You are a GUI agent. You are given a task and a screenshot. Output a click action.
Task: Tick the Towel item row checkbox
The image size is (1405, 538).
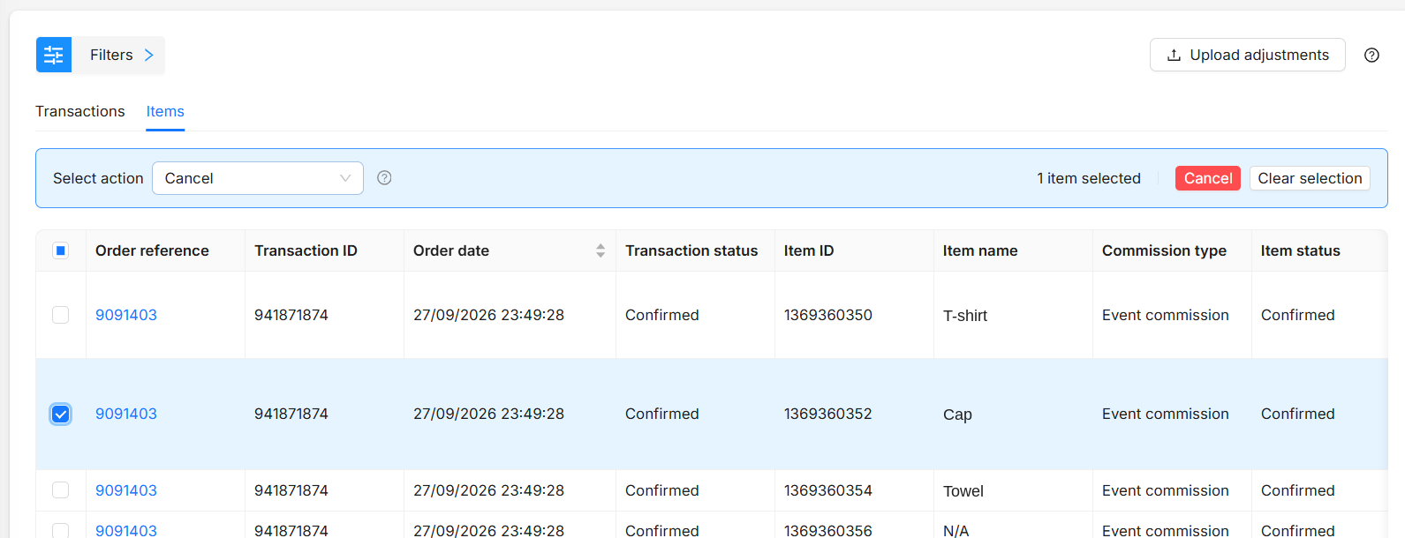(61, 490)
